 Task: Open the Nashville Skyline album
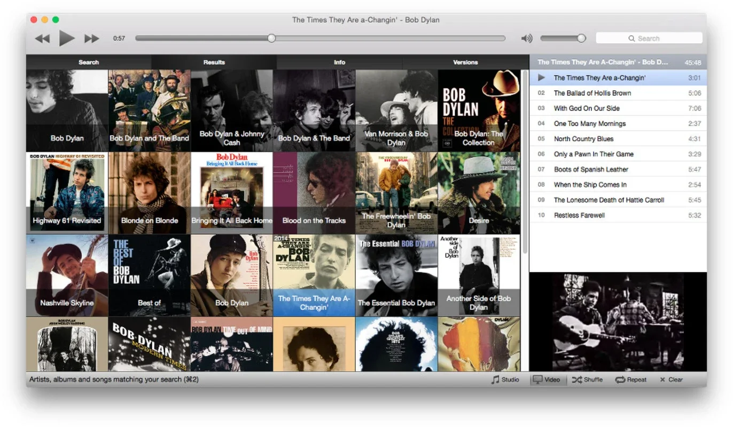67,275
